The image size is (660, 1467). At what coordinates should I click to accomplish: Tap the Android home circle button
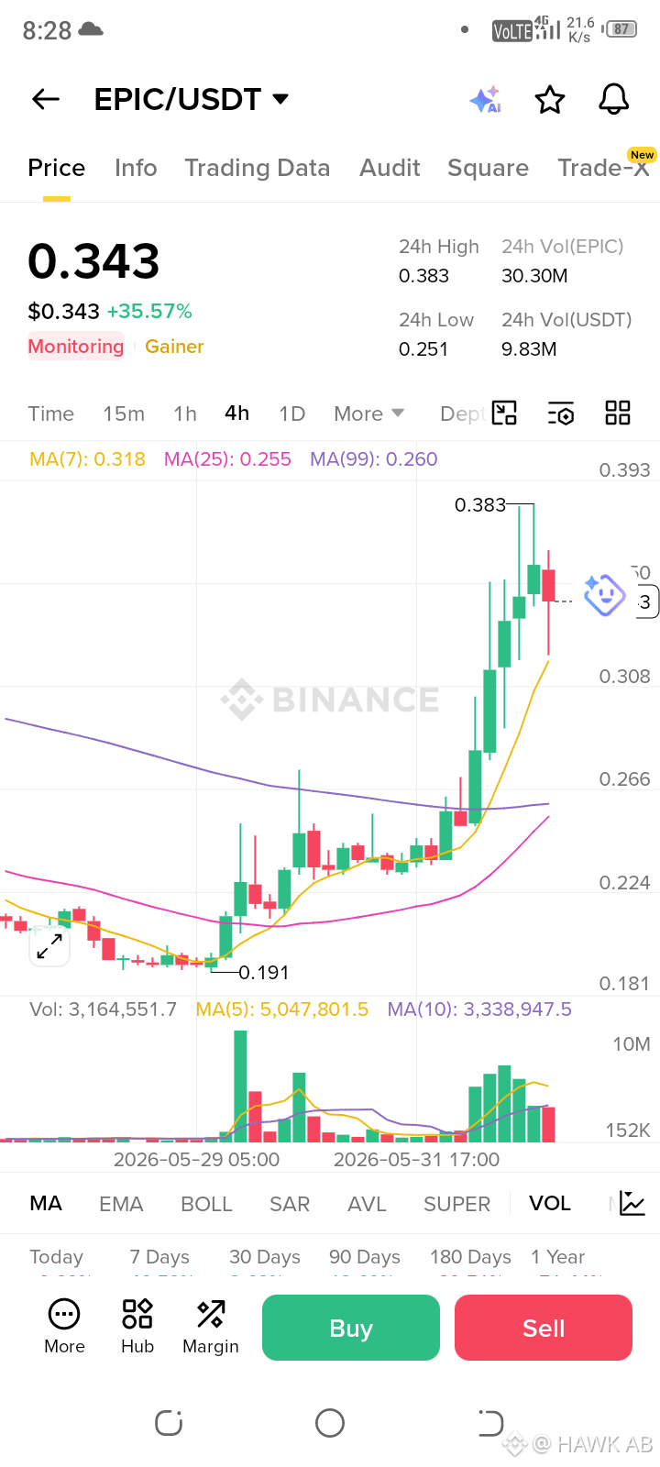point(330,1423)
